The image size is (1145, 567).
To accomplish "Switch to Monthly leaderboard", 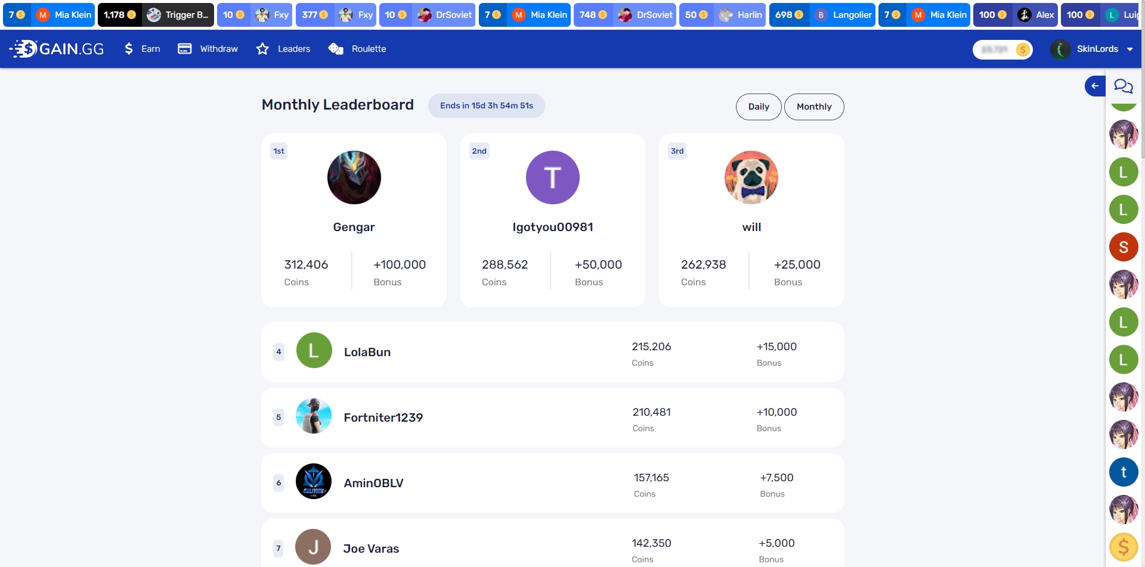I will click(x=814, y=107).
